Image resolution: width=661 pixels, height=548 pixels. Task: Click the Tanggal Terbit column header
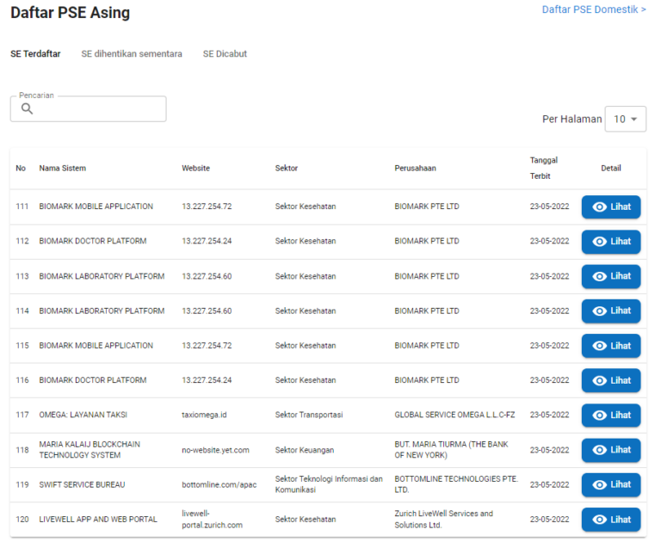(x=544, y=168)
